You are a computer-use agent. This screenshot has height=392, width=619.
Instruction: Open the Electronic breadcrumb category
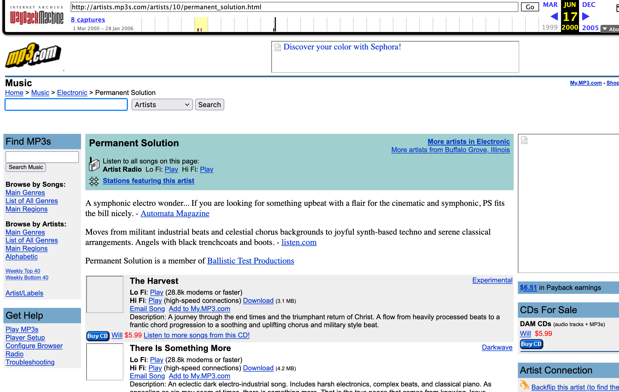click(72, 93)
